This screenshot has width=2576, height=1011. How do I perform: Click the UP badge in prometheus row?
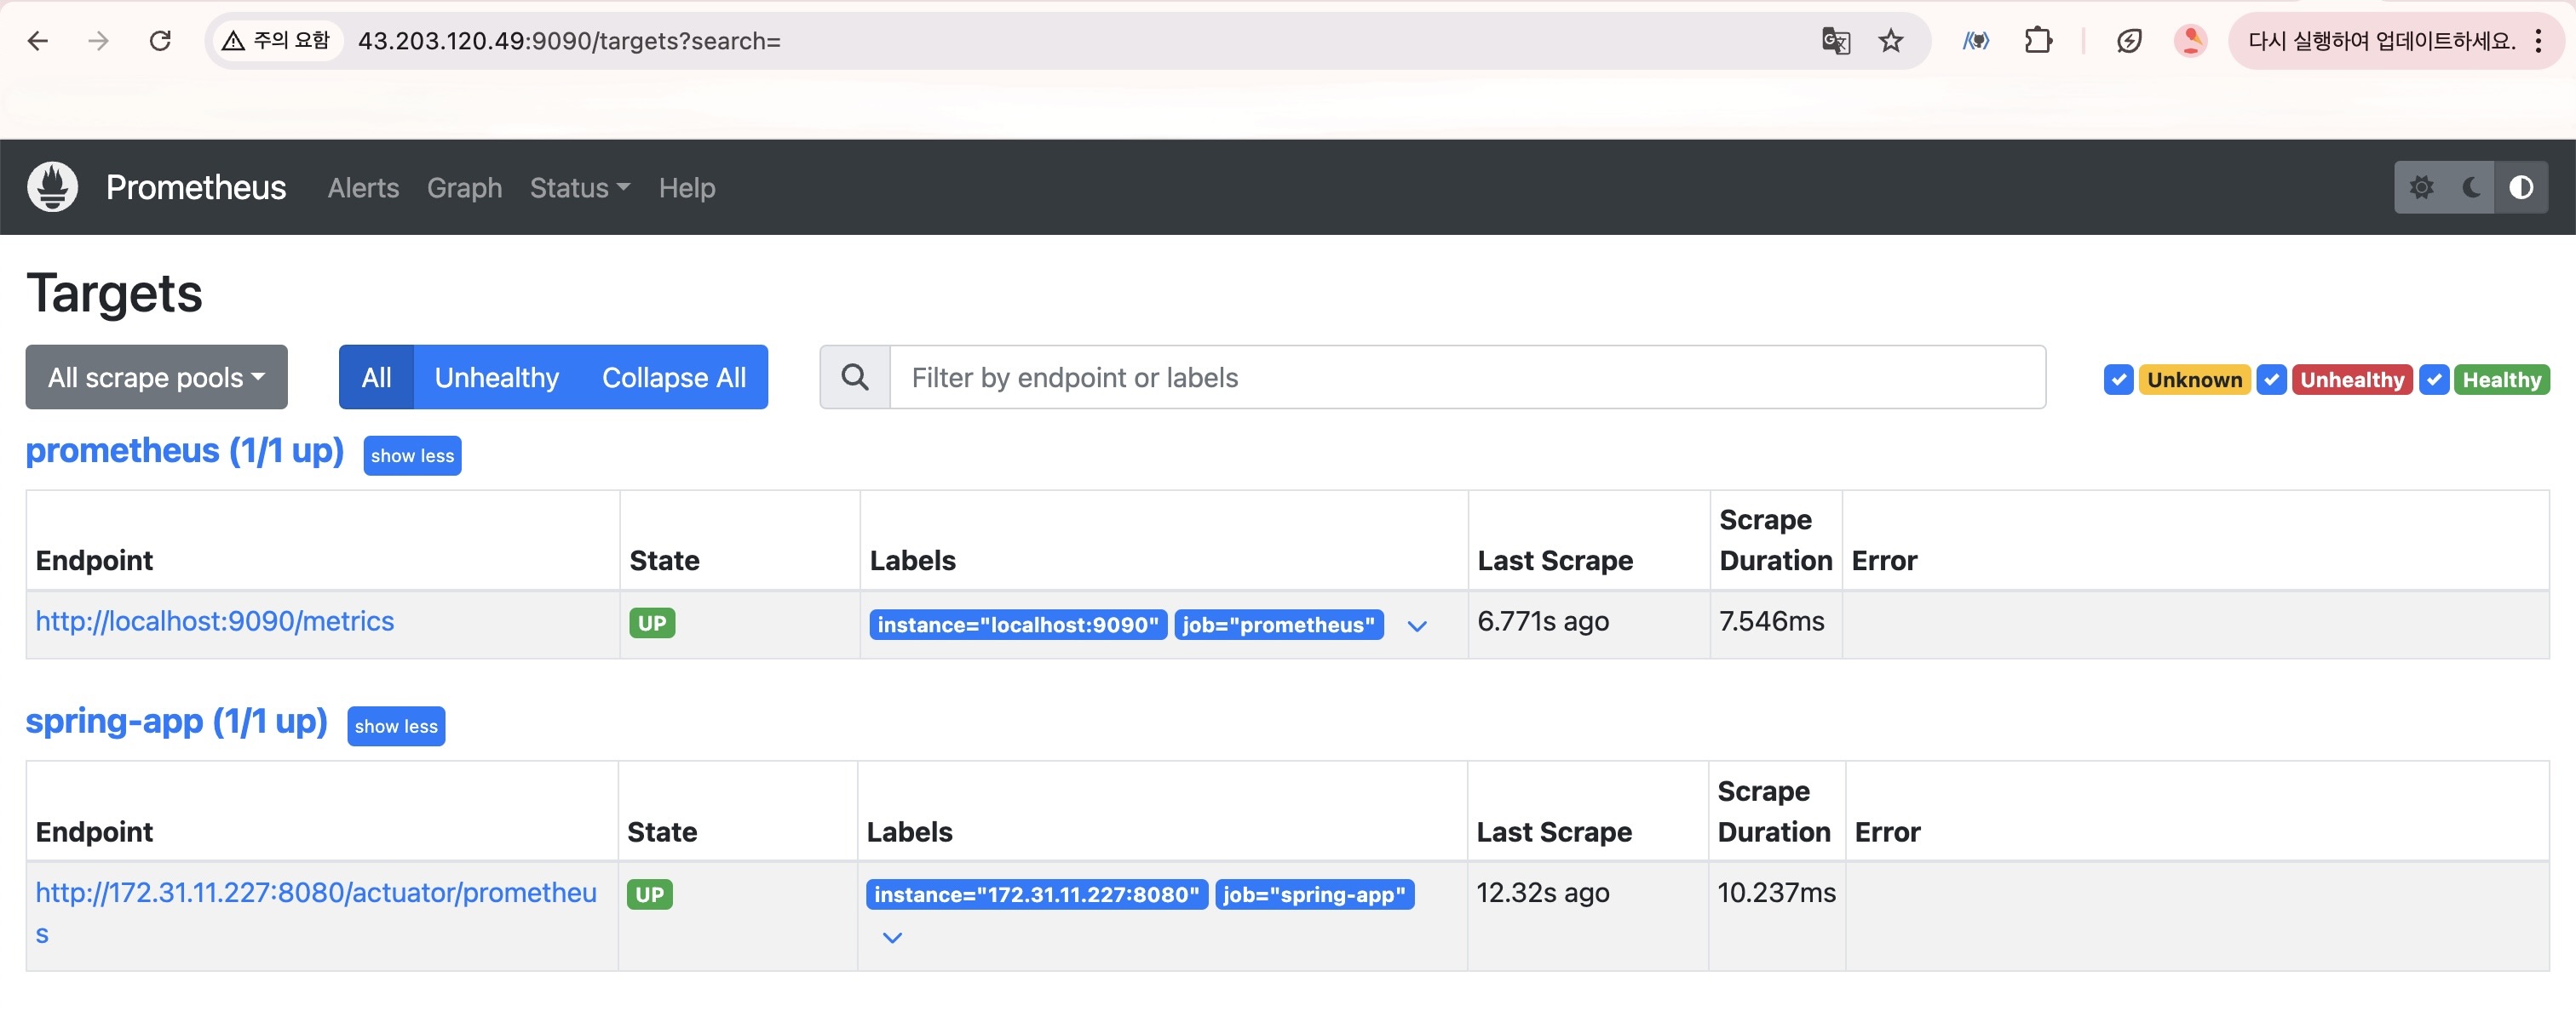(x=652, y=624)
